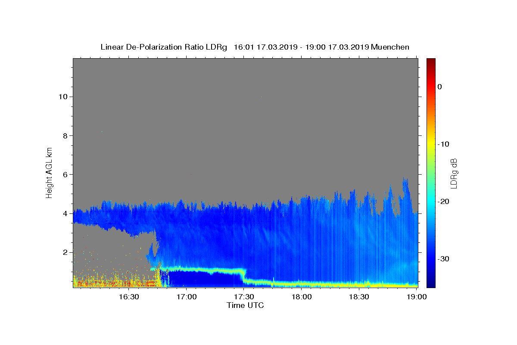Viewport: 517px width, 345px height.
Task: Click the 19:00 time tick label
Action: [416, 297]
